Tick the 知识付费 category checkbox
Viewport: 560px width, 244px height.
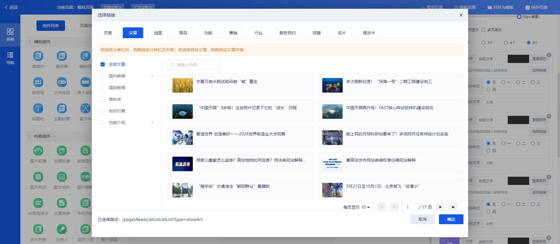click(x=103, y=111)
